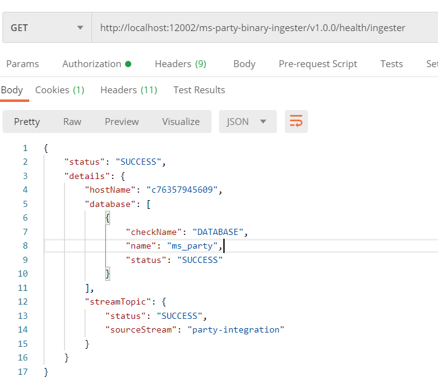Viewport: 438px width, 386px height.
Task: Toggle the line wrap icon
Action: (x=296, y=122)
